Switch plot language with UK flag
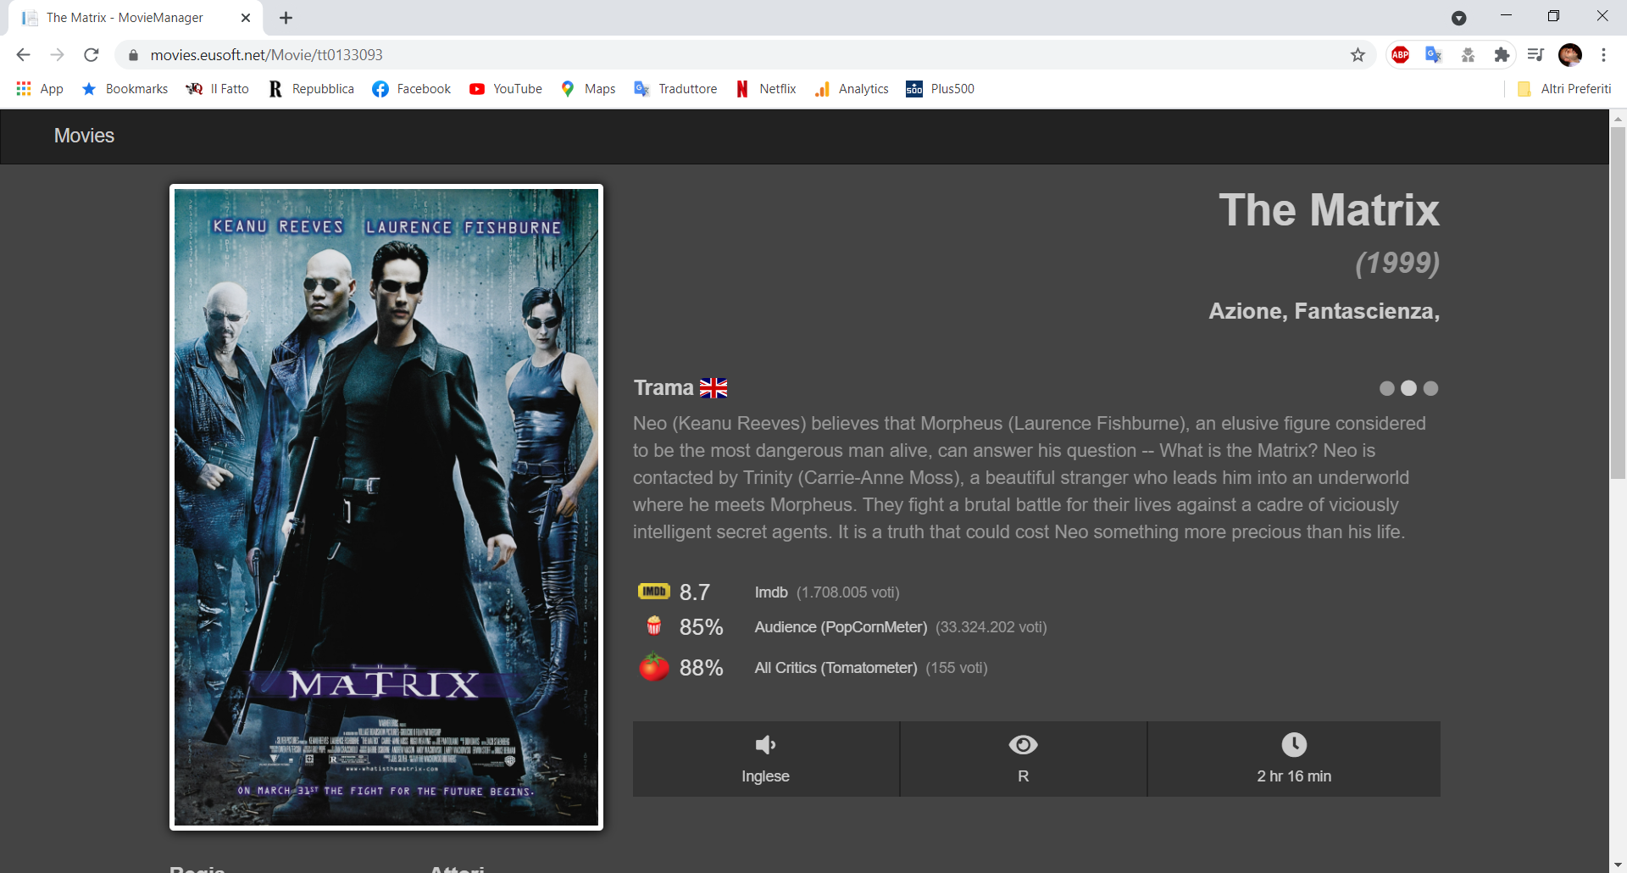This screenshot has width=1627, height=873. tap(714, 388)
